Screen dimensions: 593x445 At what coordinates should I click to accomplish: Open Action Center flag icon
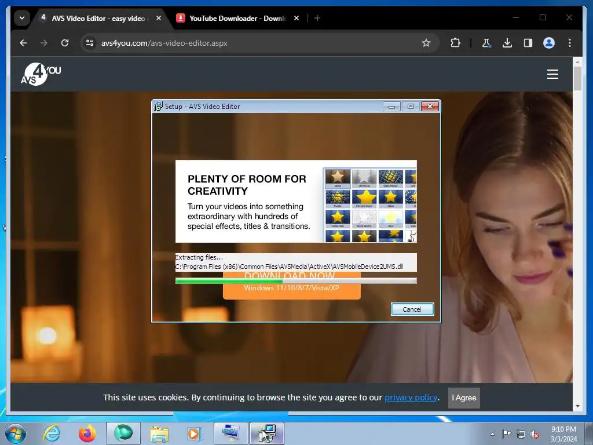click(x=506, y=434)
